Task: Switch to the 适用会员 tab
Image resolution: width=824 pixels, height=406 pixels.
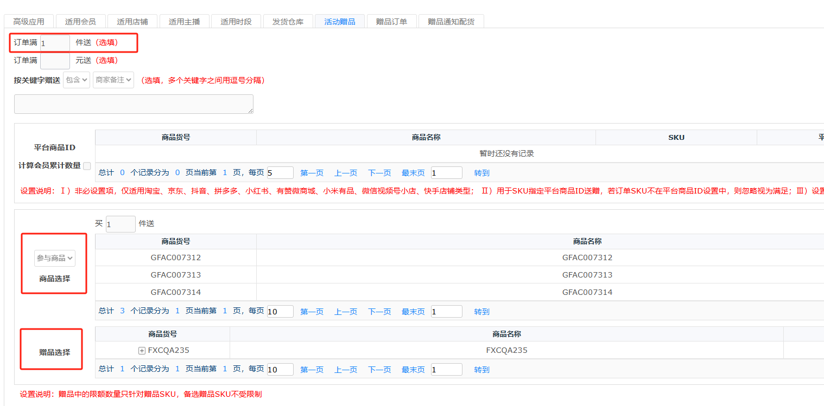Action: click(x=80, y=22)
